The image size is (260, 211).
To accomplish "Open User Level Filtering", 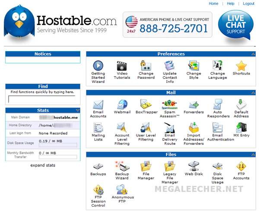I will pos(146,132).
